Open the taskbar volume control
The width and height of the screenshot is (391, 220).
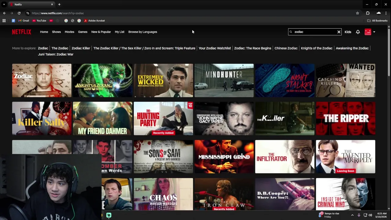370,215
